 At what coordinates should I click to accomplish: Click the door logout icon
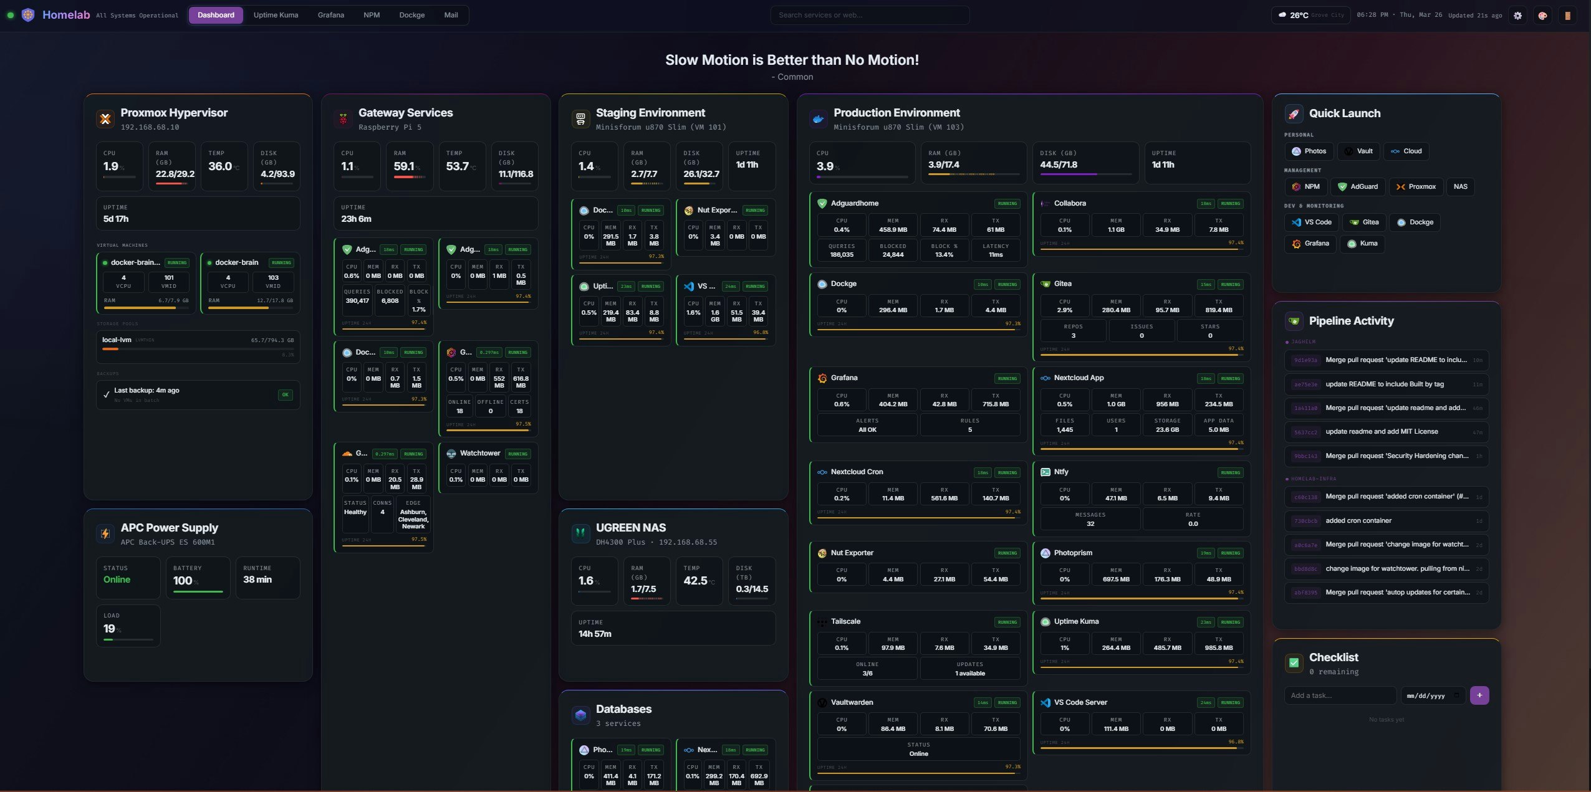[1567, 16]
